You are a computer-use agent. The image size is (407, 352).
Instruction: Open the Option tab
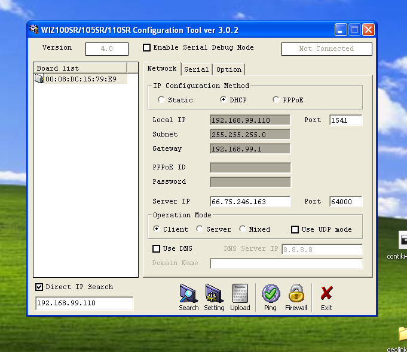(229, 69)
